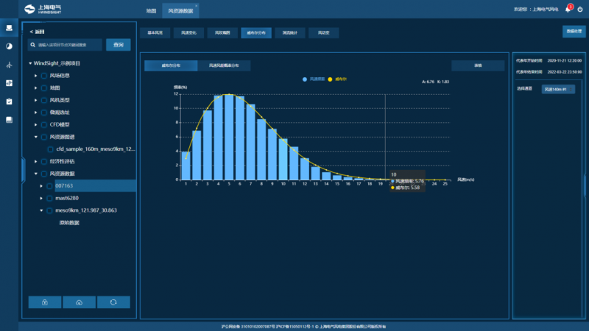Expand the 经济性评估 tree node

(x=35, y=161)
